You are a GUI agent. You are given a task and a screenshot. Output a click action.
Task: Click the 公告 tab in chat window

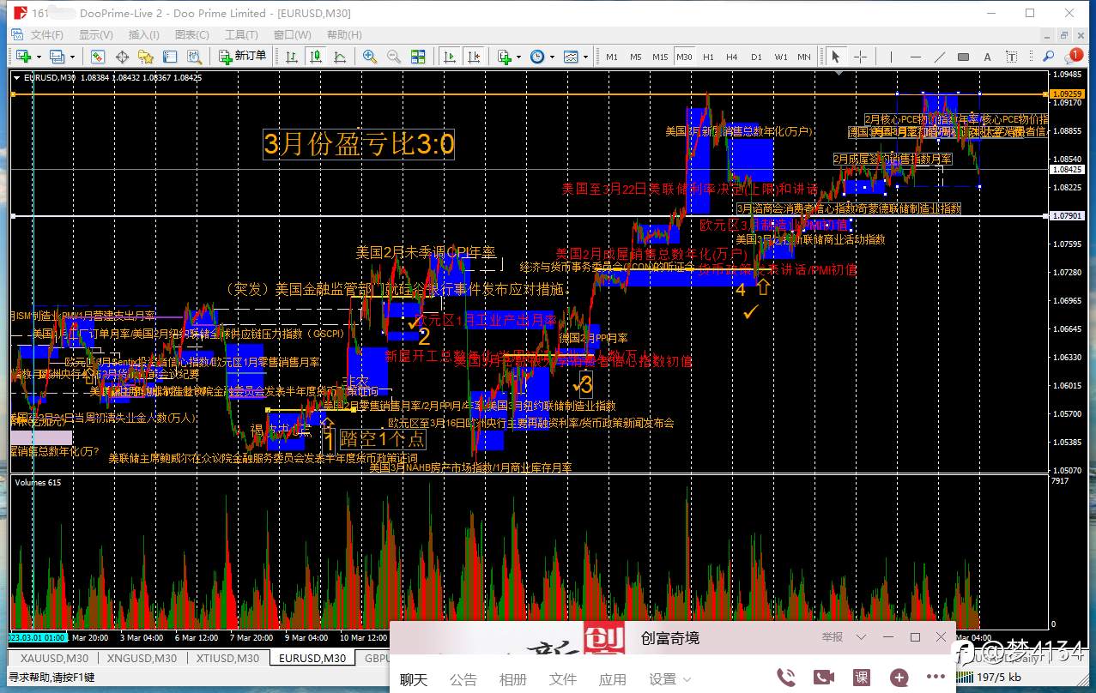coord(463,679)
